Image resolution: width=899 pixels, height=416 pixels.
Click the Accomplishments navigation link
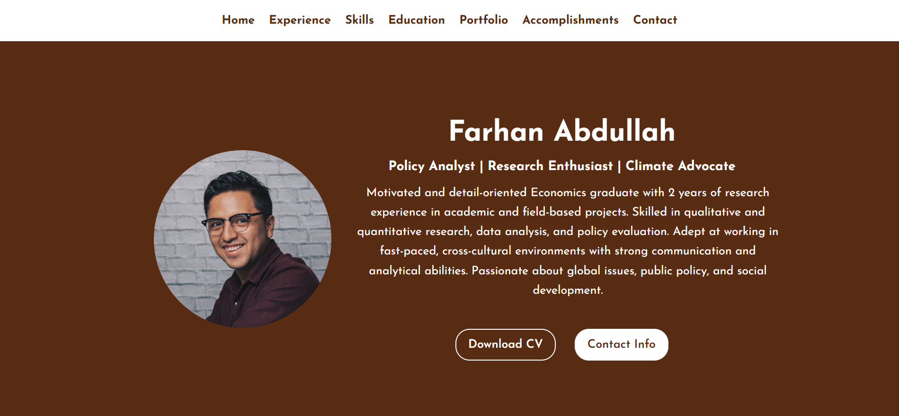(570, 20)
